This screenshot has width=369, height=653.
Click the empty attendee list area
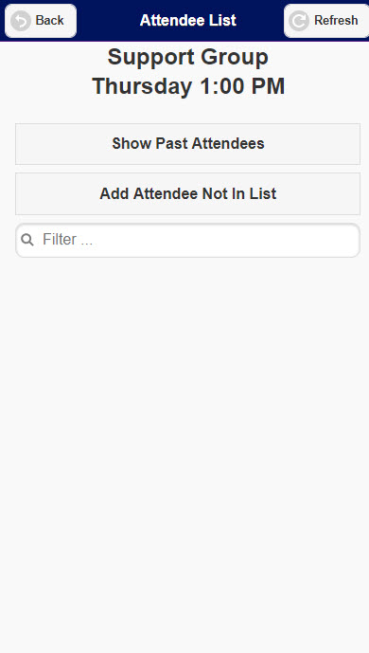184,454
